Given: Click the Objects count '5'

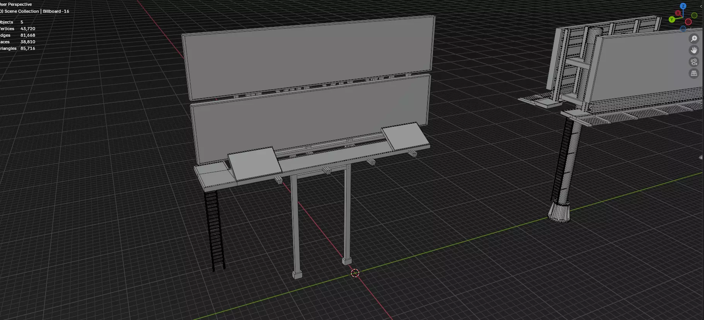Looking at the screenshot, I should point(22,22).
